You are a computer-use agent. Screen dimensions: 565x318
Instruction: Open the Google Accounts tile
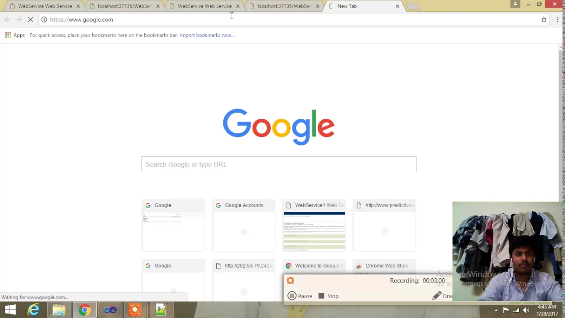coord(244,226)
